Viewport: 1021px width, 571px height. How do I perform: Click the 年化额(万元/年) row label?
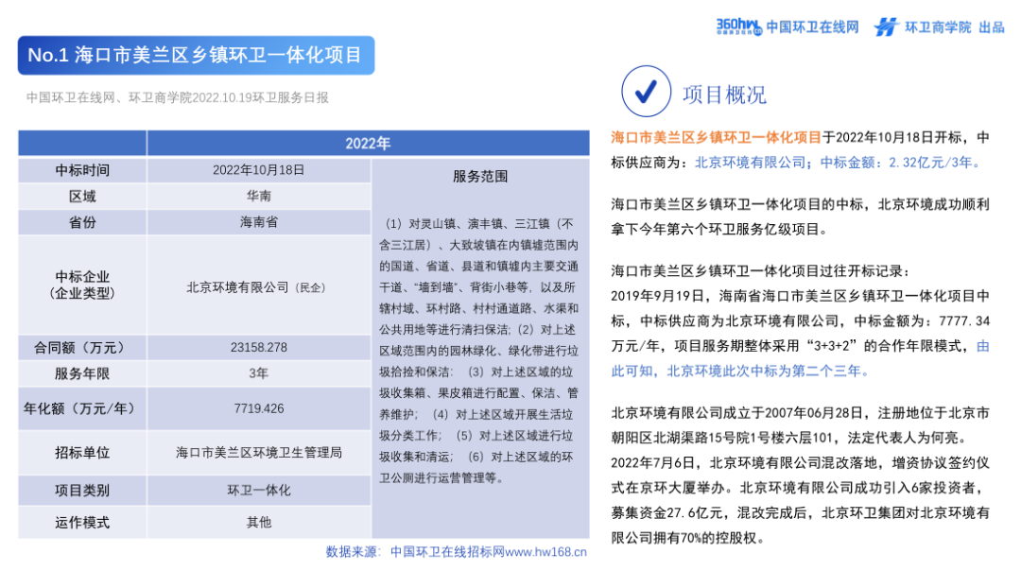(x=82, y=409)
